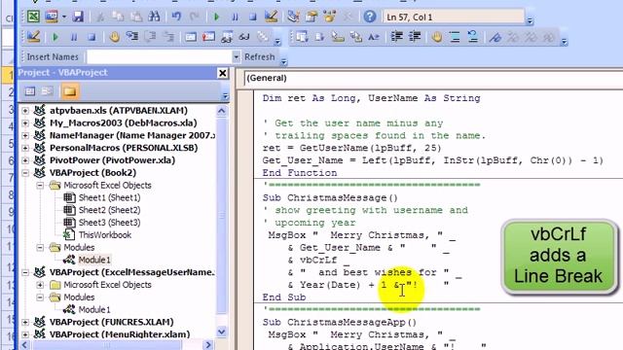Expand the PivotPower project node

pyautogui.click(x=25, y=160)
